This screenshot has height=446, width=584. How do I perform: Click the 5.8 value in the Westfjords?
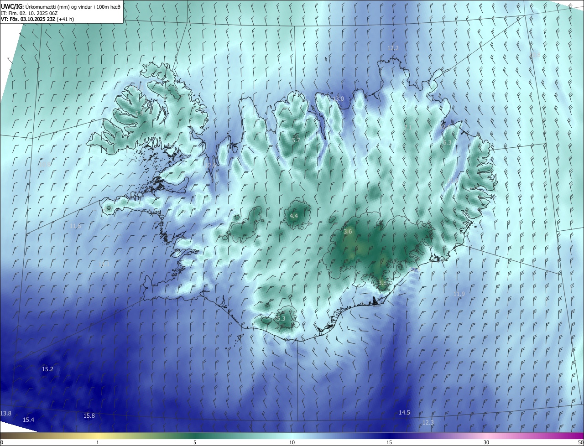[x=139, y=113]
